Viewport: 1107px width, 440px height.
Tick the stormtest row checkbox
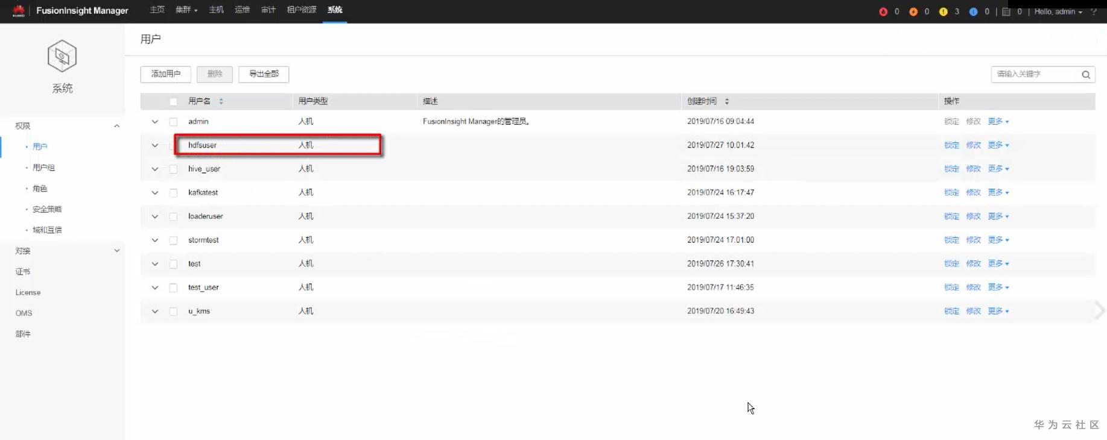(x=174, y=240)
